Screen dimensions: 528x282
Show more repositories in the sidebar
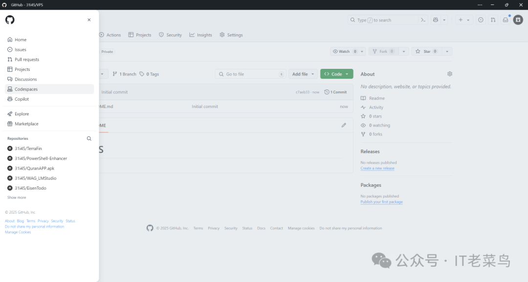click(x=17, y=197)
